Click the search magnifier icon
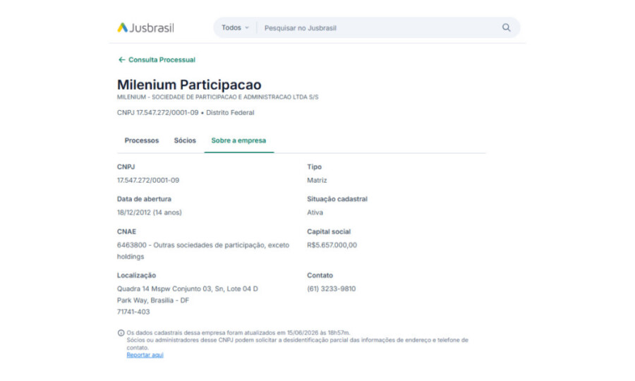Image resolution: width=635 pixels, height=381 pixels. (506, 28)
